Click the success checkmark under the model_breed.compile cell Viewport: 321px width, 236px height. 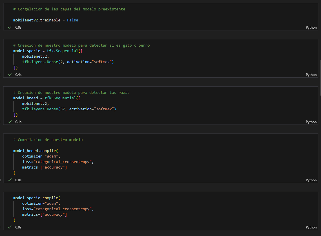click(x=10, y=180)
